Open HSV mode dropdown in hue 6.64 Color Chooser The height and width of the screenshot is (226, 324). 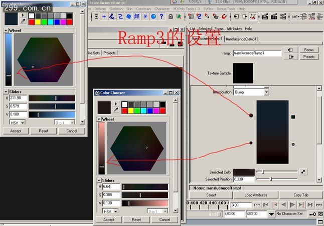pos(116,211)
